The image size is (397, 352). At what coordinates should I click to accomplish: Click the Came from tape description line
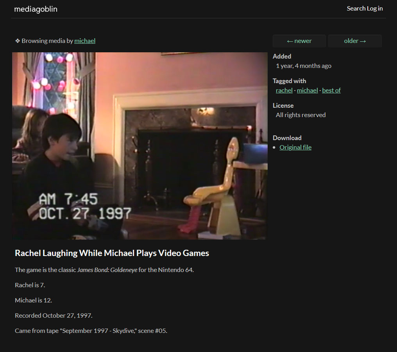pyautogui.click(x=91, y=331)
